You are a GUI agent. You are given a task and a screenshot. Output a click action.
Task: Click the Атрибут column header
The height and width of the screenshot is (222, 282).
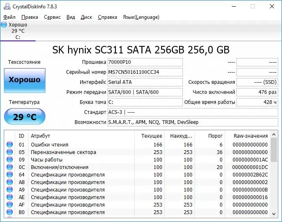(x=81, y=136)
